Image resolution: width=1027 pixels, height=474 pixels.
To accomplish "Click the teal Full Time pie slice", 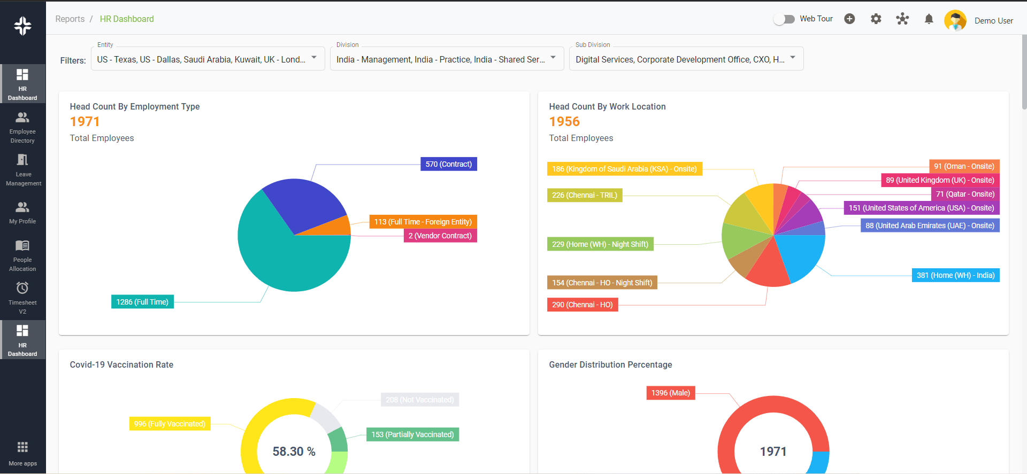I will point(283,262).
